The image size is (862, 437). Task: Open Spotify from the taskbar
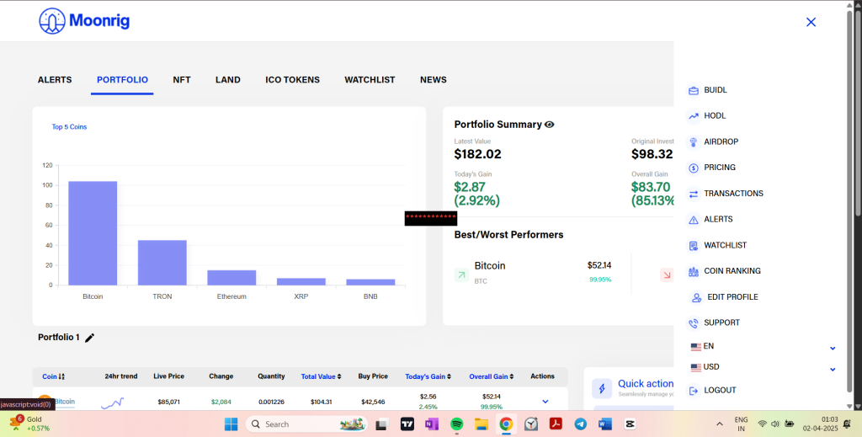point(456,424)
